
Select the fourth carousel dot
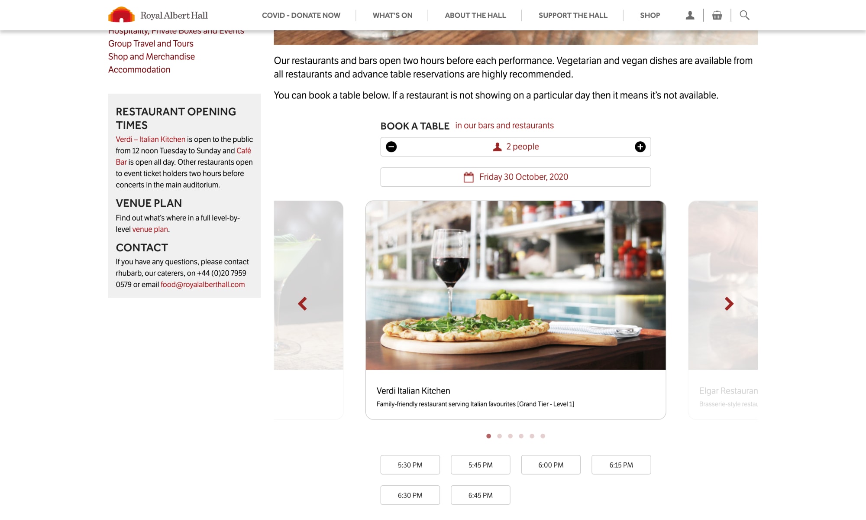(x=521, y=436)
